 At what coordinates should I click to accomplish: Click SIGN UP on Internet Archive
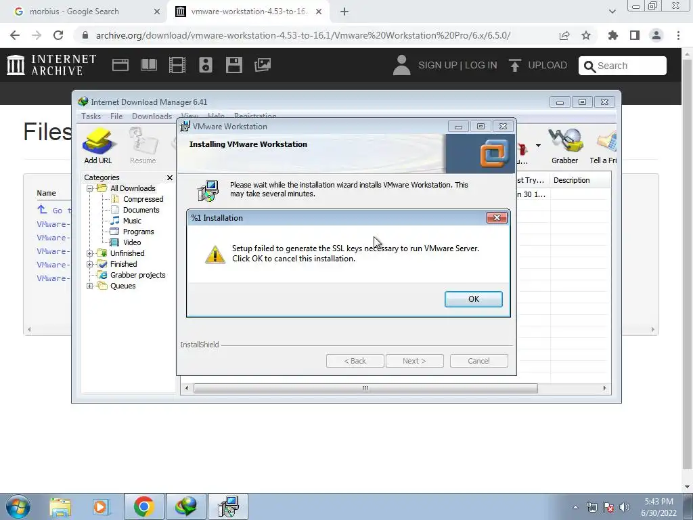tap(438, 66)
